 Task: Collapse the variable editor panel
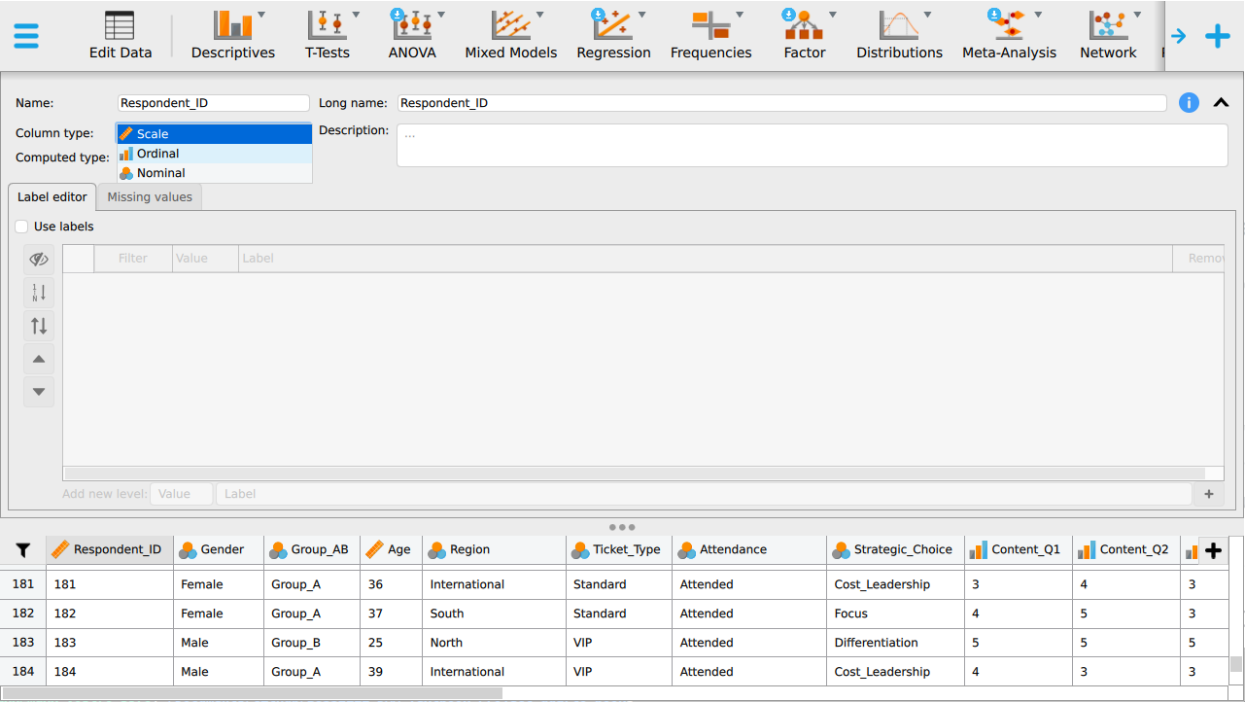coord(1222,103)
